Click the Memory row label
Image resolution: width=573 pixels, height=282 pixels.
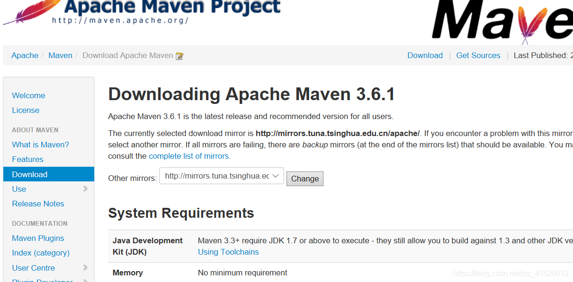tap(127, 273)
